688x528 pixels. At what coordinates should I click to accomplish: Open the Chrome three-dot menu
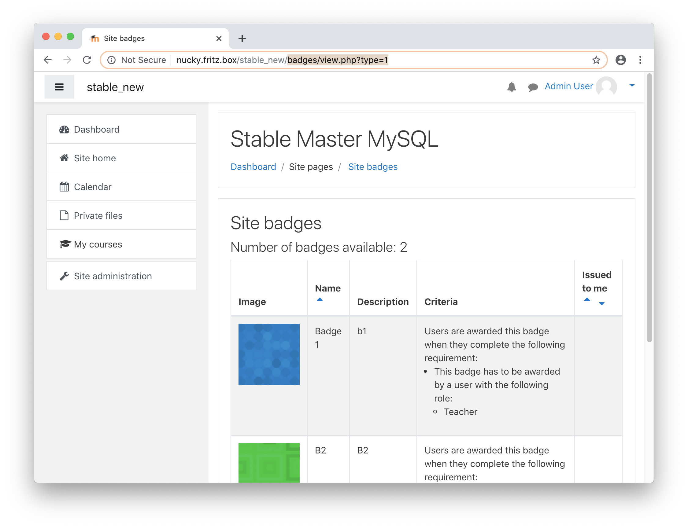(640, 60)
